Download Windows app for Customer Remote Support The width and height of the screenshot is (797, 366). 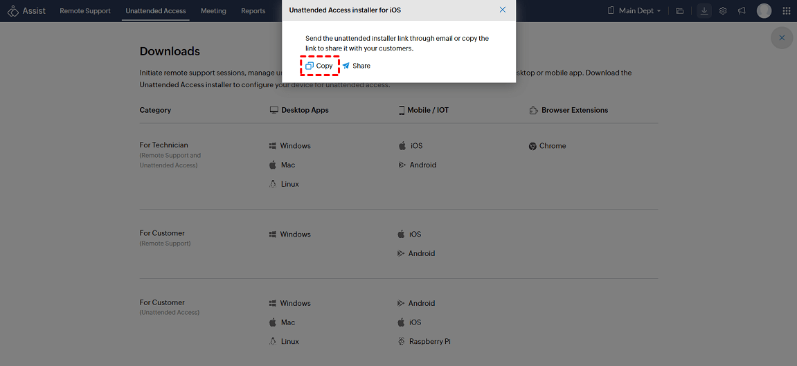tap(289, 235)
